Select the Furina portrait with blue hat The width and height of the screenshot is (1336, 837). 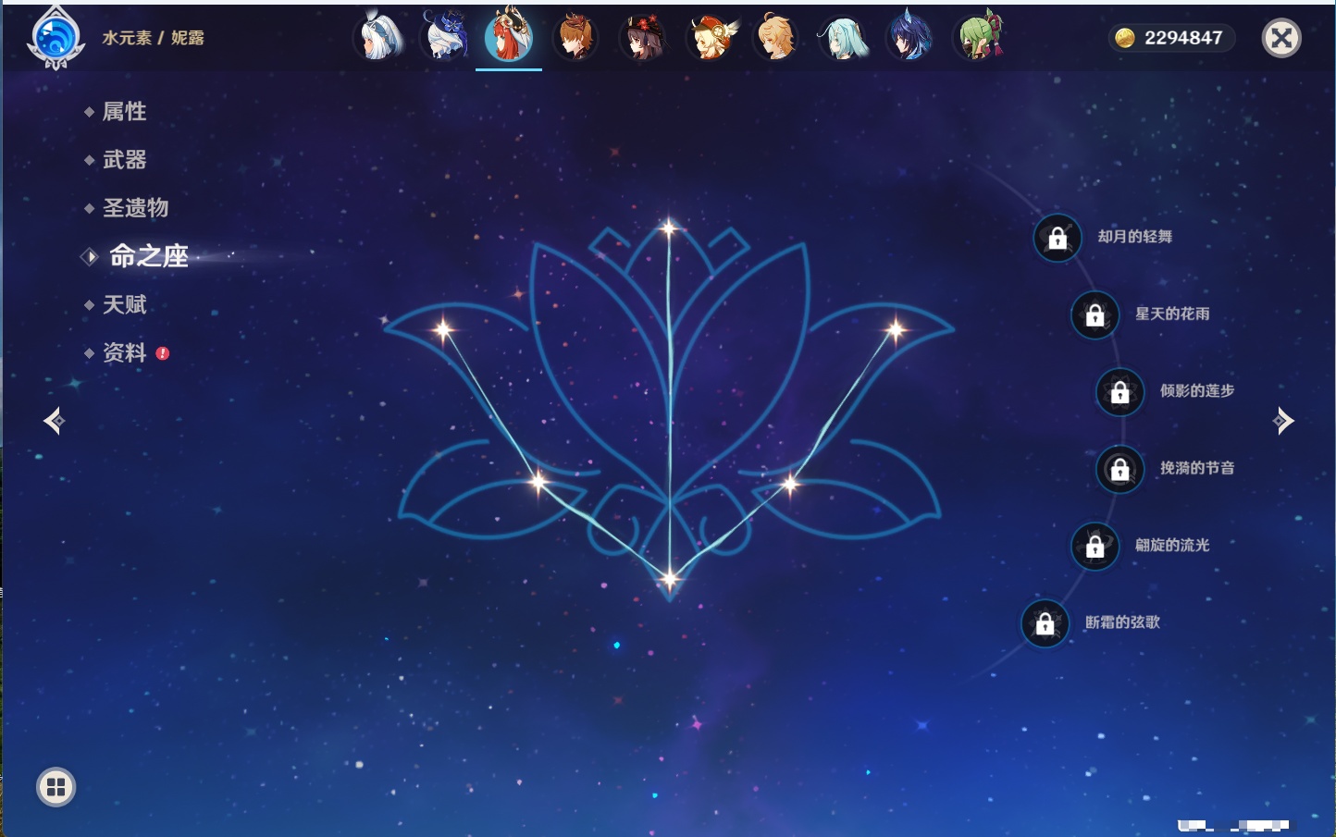pos(444,38)
